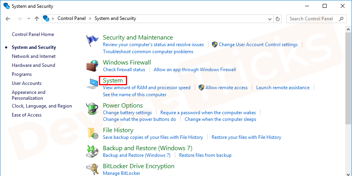Screen dimensions: 352x176
Task: Click the Security and Maintenance flag icon
Action: [92, 41]
